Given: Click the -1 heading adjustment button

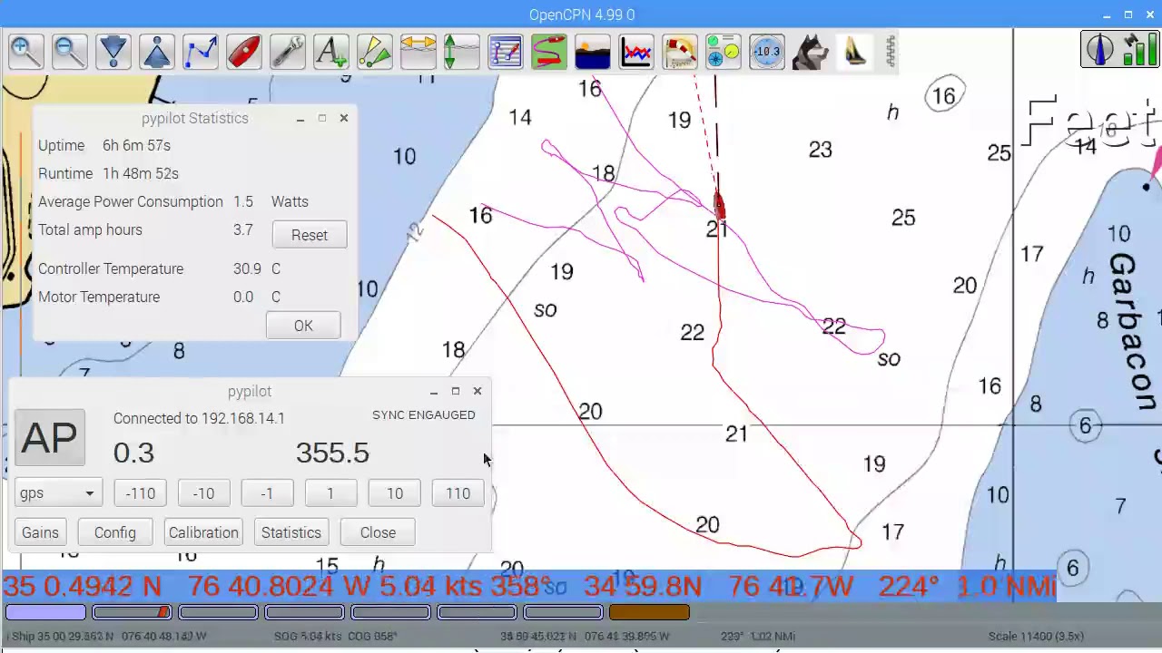Looking at the screenshot, I should (x=267, y=493).
